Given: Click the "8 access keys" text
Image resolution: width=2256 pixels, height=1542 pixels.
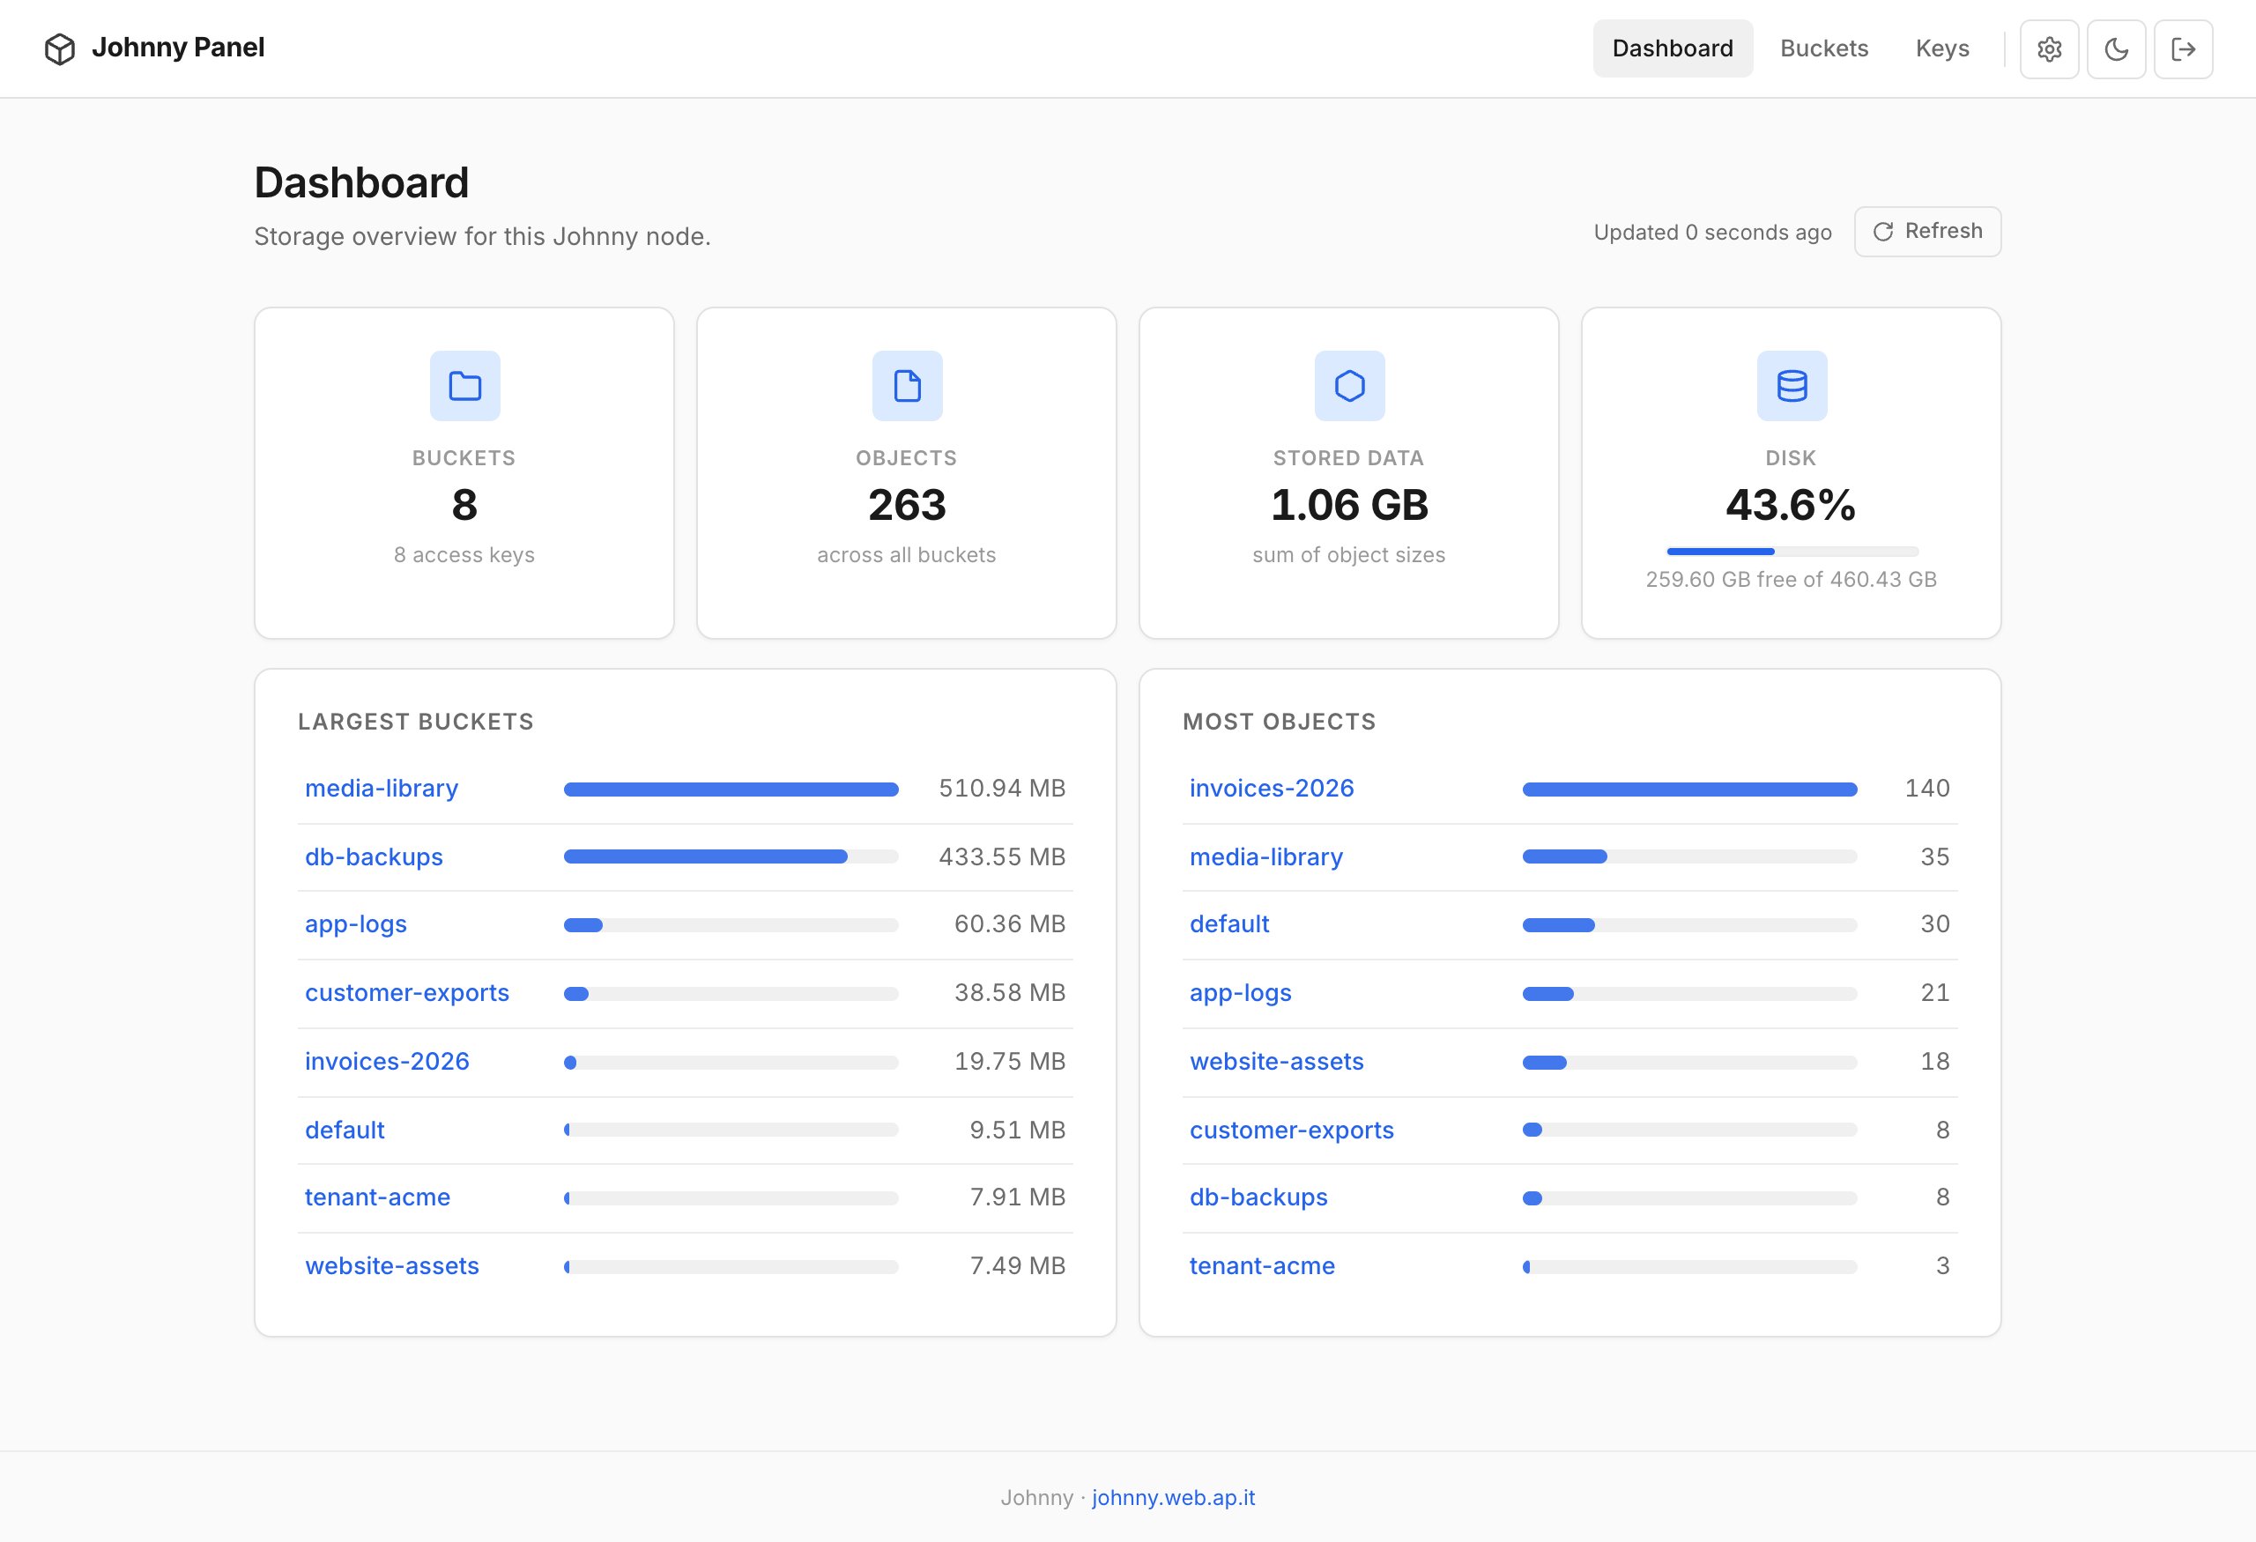Looking at the screenshot, I should click(x=464, y=555).
